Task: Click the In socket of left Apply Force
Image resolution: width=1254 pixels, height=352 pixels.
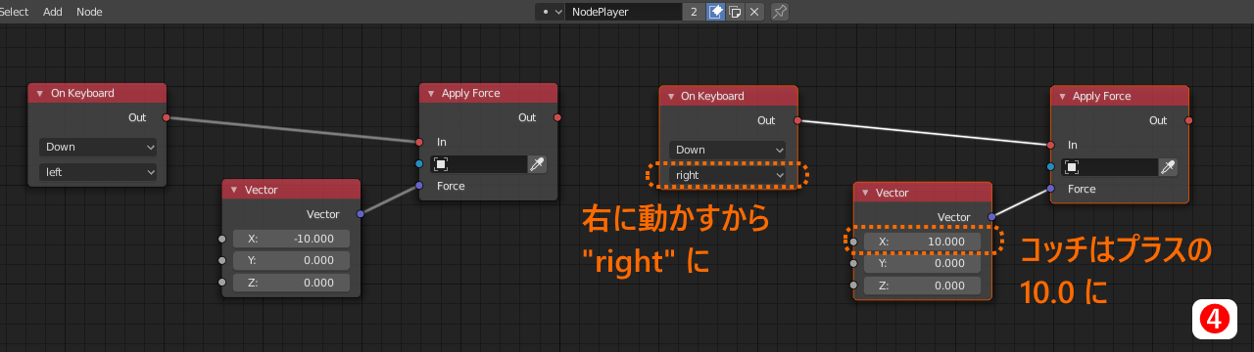Action: coord(419,142)
